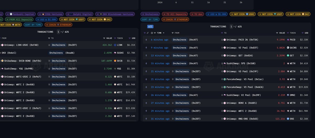Click the clock icon beside the TIME column header
Viewport: 315px width, 138px height.
[152, 33]
